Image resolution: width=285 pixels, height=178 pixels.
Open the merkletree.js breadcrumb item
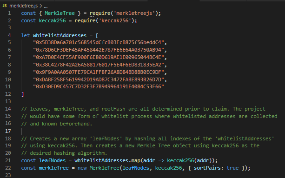click(x=23, y=6)
